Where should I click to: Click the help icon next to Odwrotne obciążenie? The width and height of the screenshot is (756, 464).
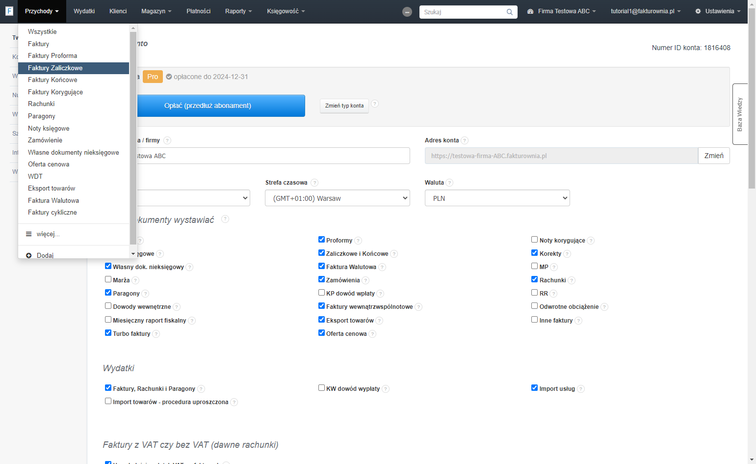click(x=604, y=307)
